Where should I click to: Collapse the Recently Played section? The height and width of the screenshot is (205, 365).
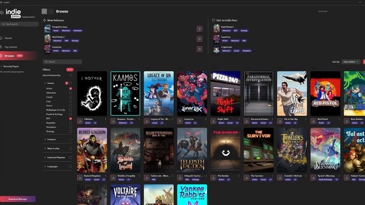[2, 67]
